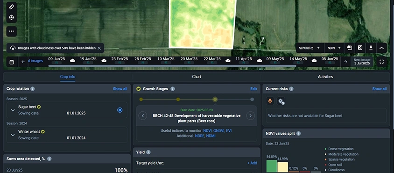Image resolution: width=394 pixels, height=173 pixels.
Task: Go to previous growth stage
Action: (143, 115)
